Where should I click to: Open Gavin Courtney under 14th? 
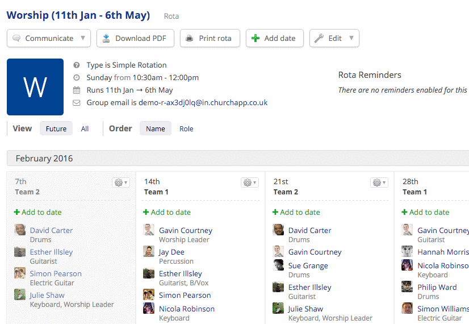click(x=186, y=230)
